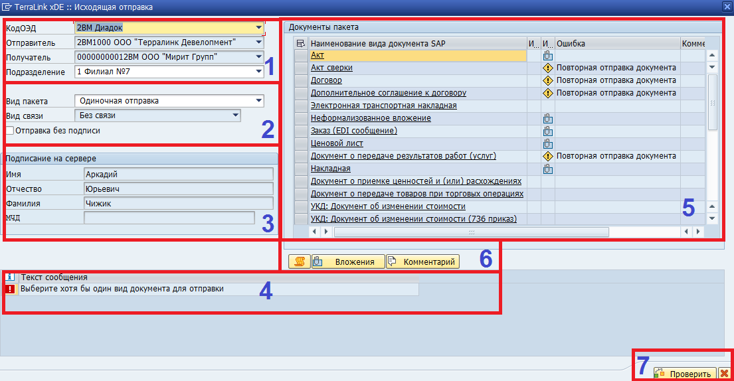Click the signature icon button left of Вложения
The width and height of the screenshot is (734, 381).
[x=298, y=262]
